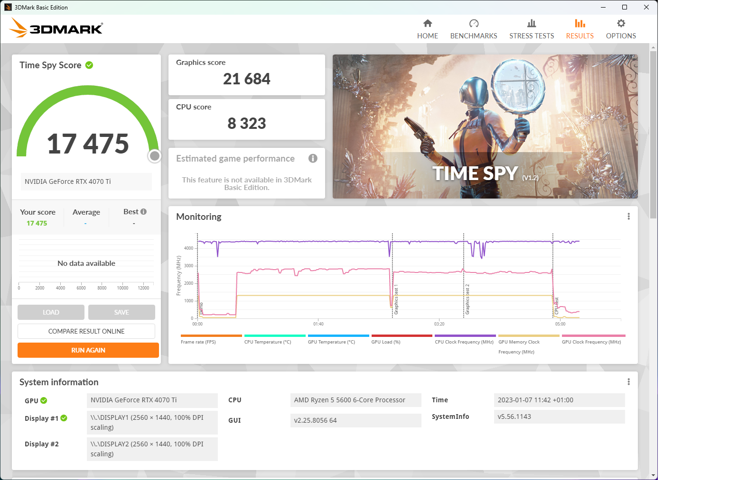This screenshot has width=729, height=480.
Task: Open info icon for Estimated game performance
Action: (x=313, y=158)
